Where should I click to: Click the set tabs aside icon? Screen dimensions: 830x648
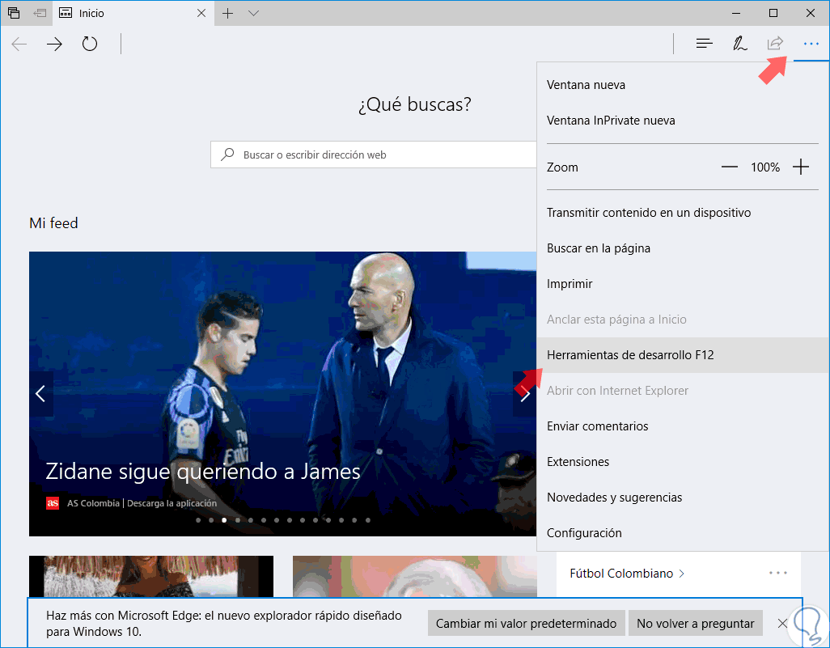coord(40,13)
